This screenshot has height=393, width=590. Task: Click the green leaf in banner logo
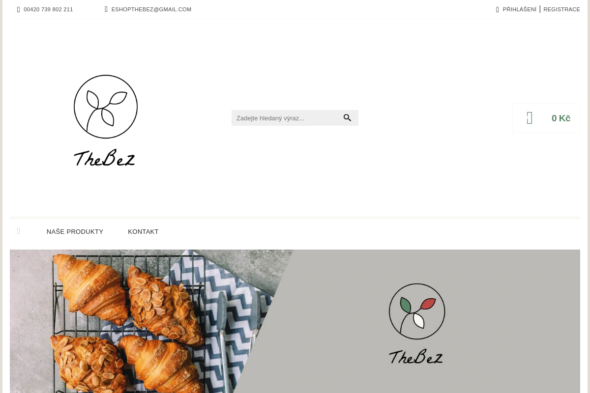[406, 305]
